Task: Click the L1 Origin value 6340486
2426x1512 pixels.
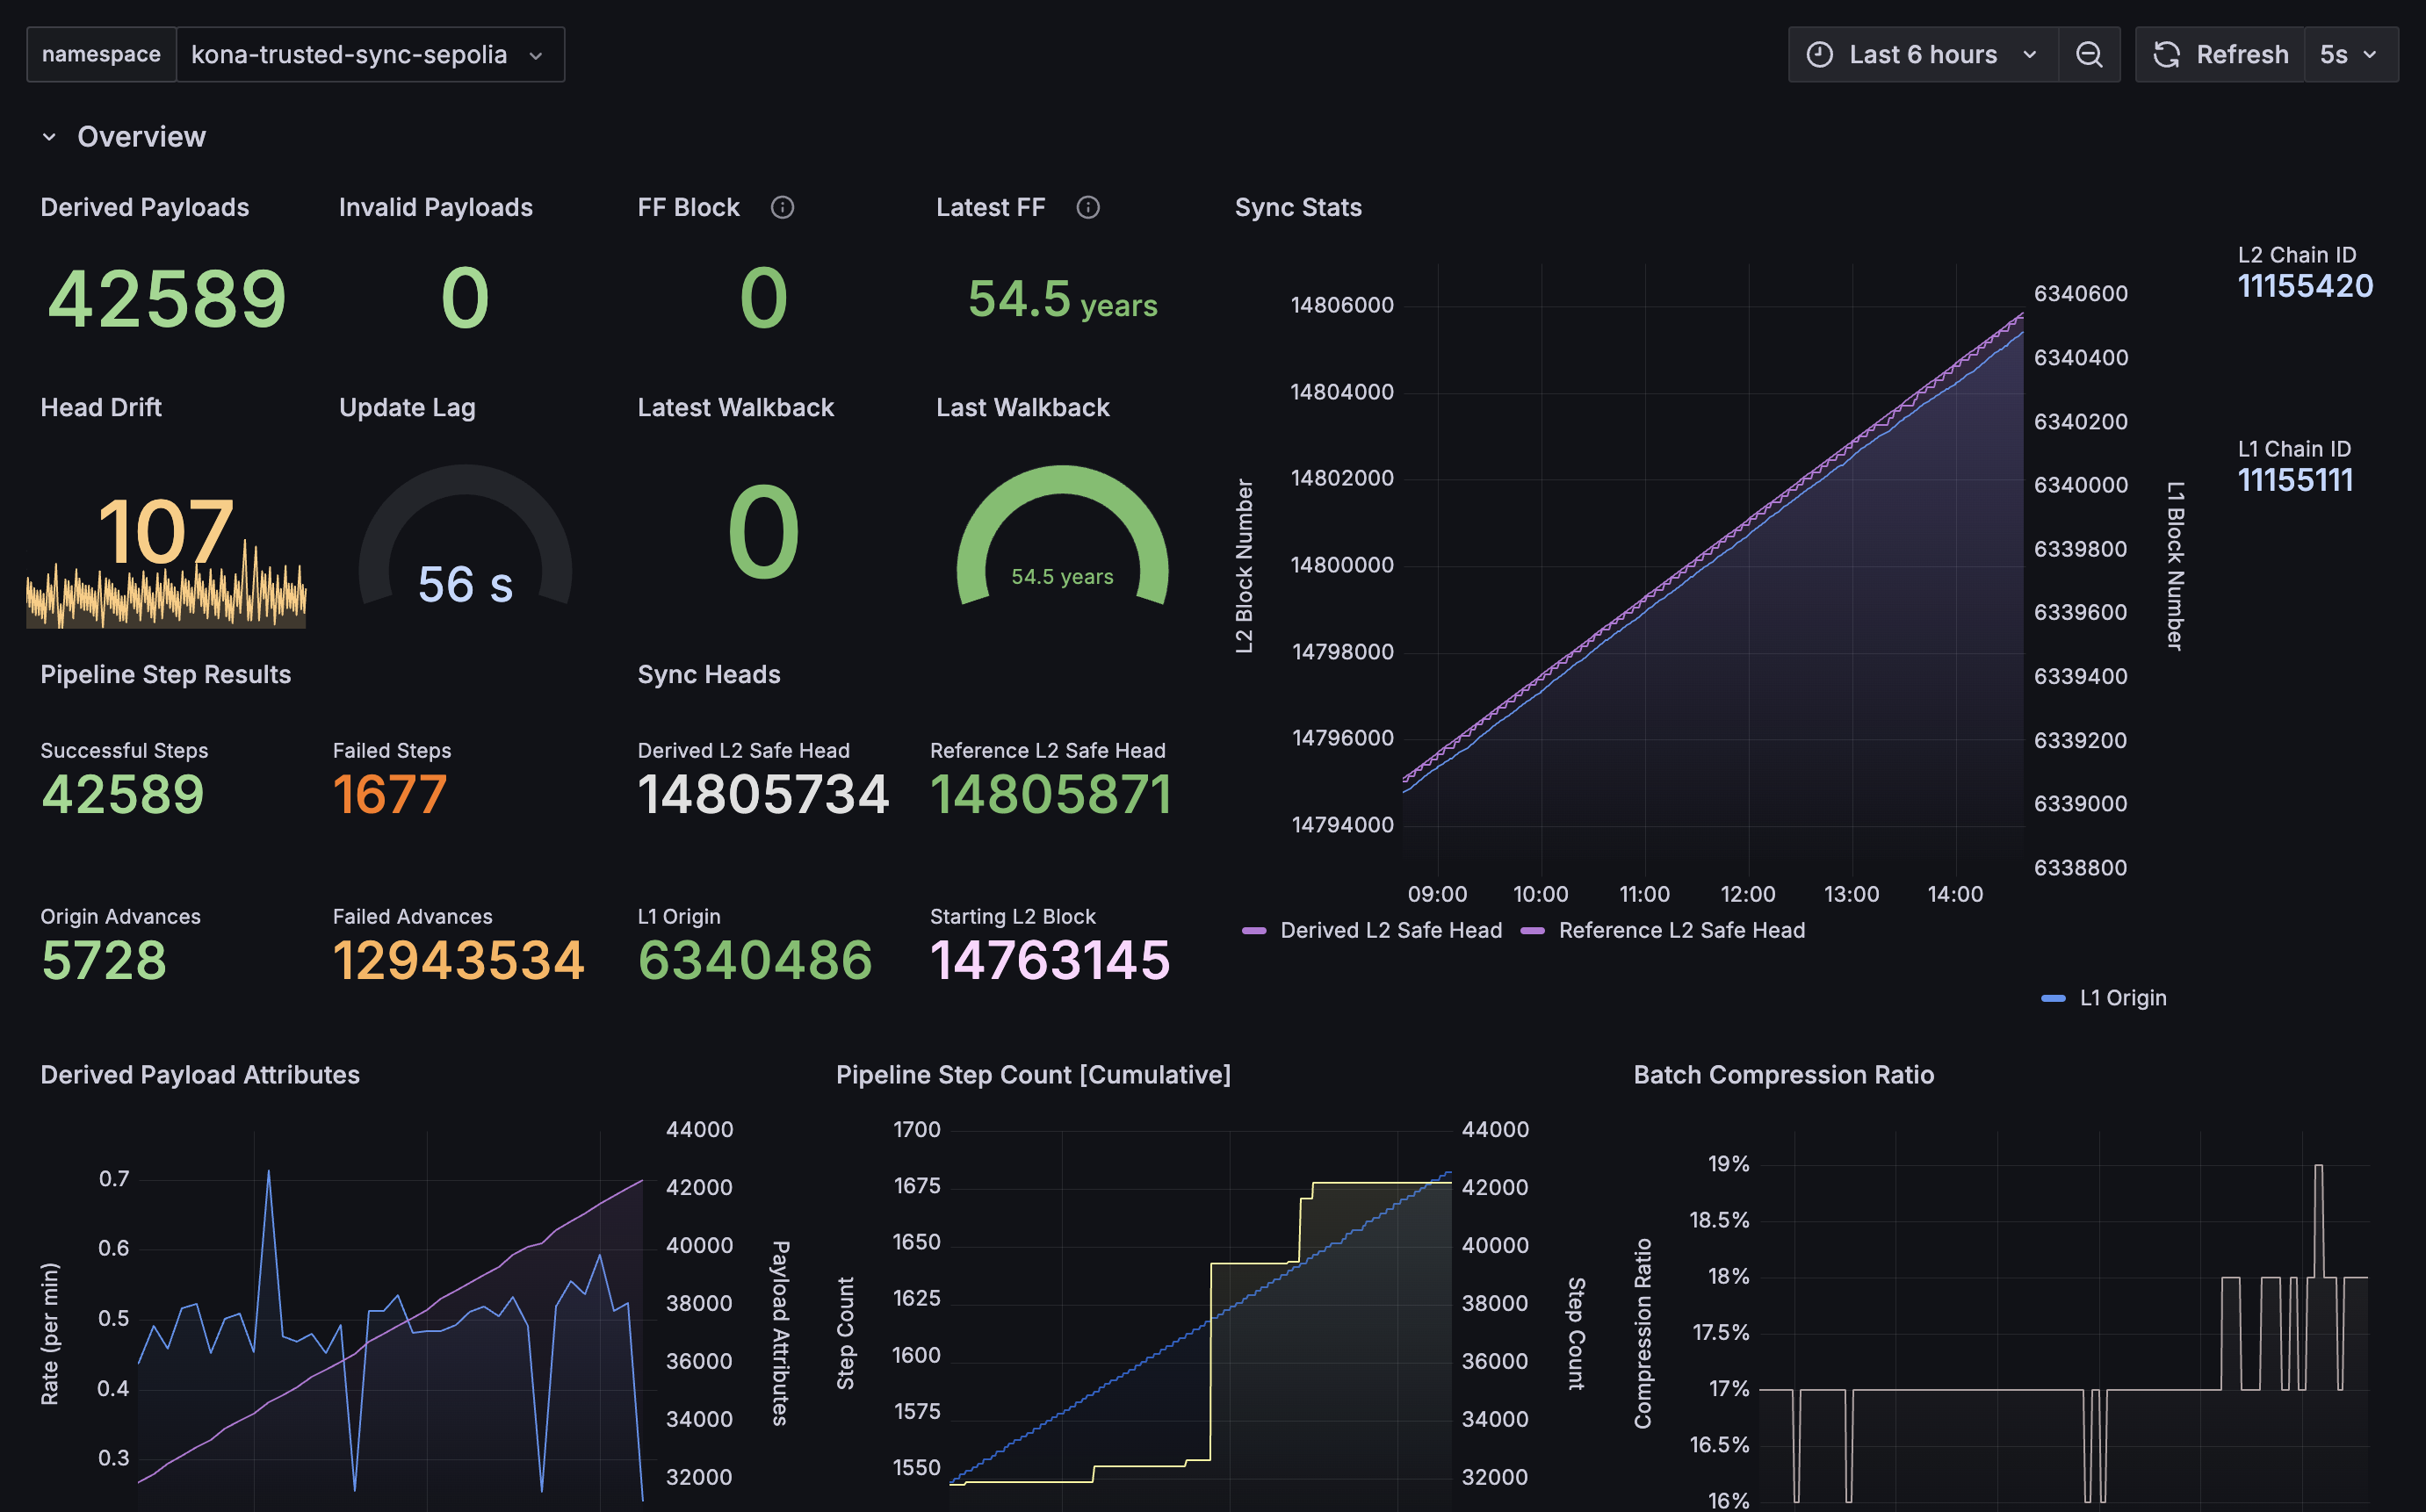Action: (755, 961)
